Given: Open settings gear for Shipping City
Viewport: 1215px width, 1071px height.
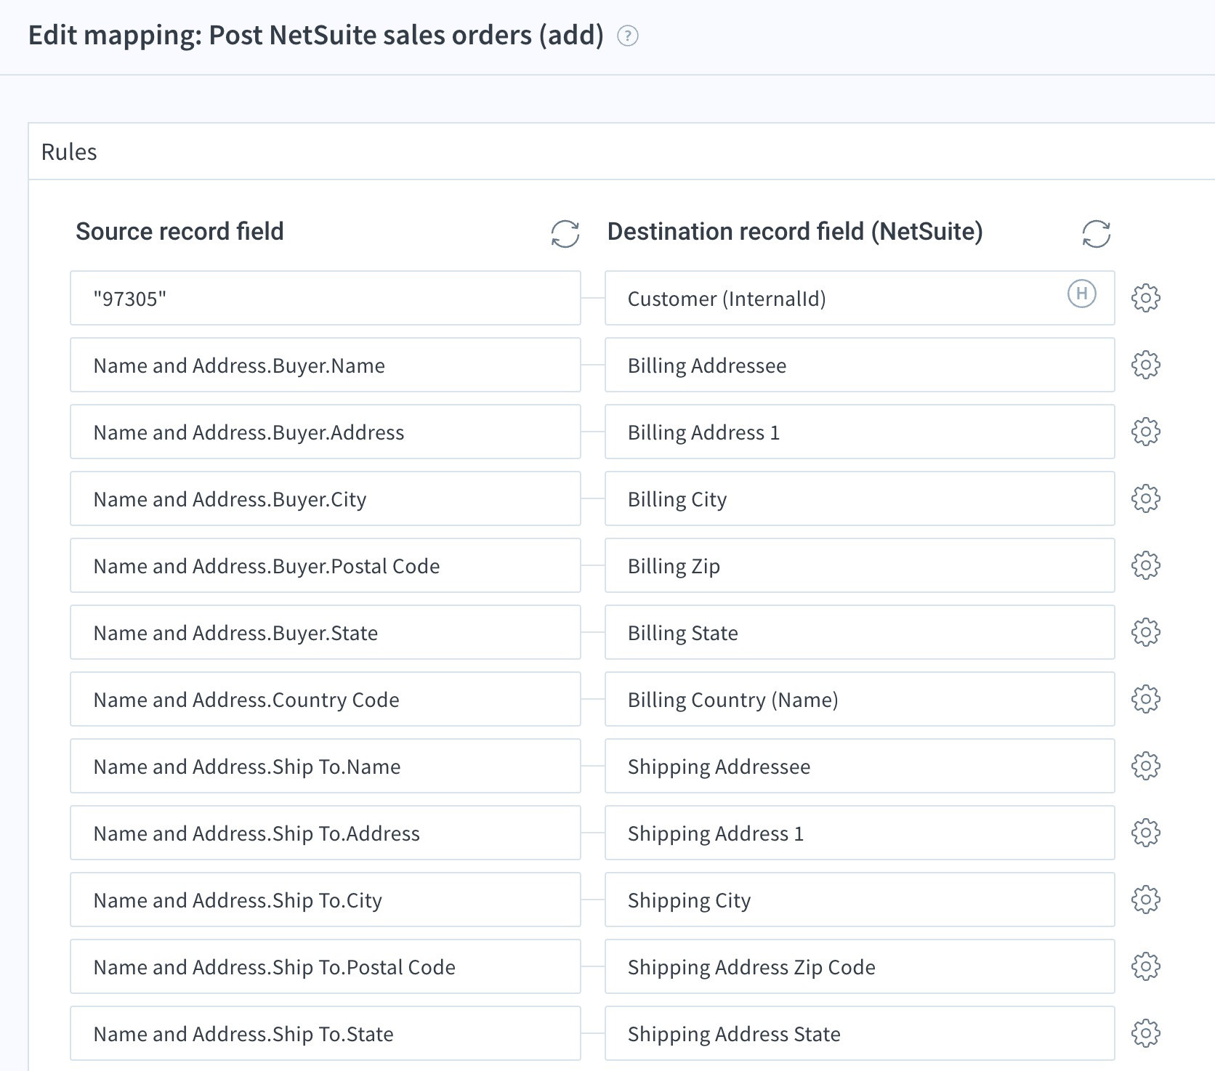Looking at the screenshot, I should coord(1145,900).
